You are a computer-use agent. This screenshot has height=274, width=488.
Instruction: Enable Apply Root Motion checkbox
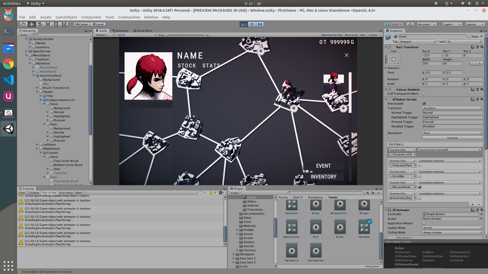coord(424,223)
